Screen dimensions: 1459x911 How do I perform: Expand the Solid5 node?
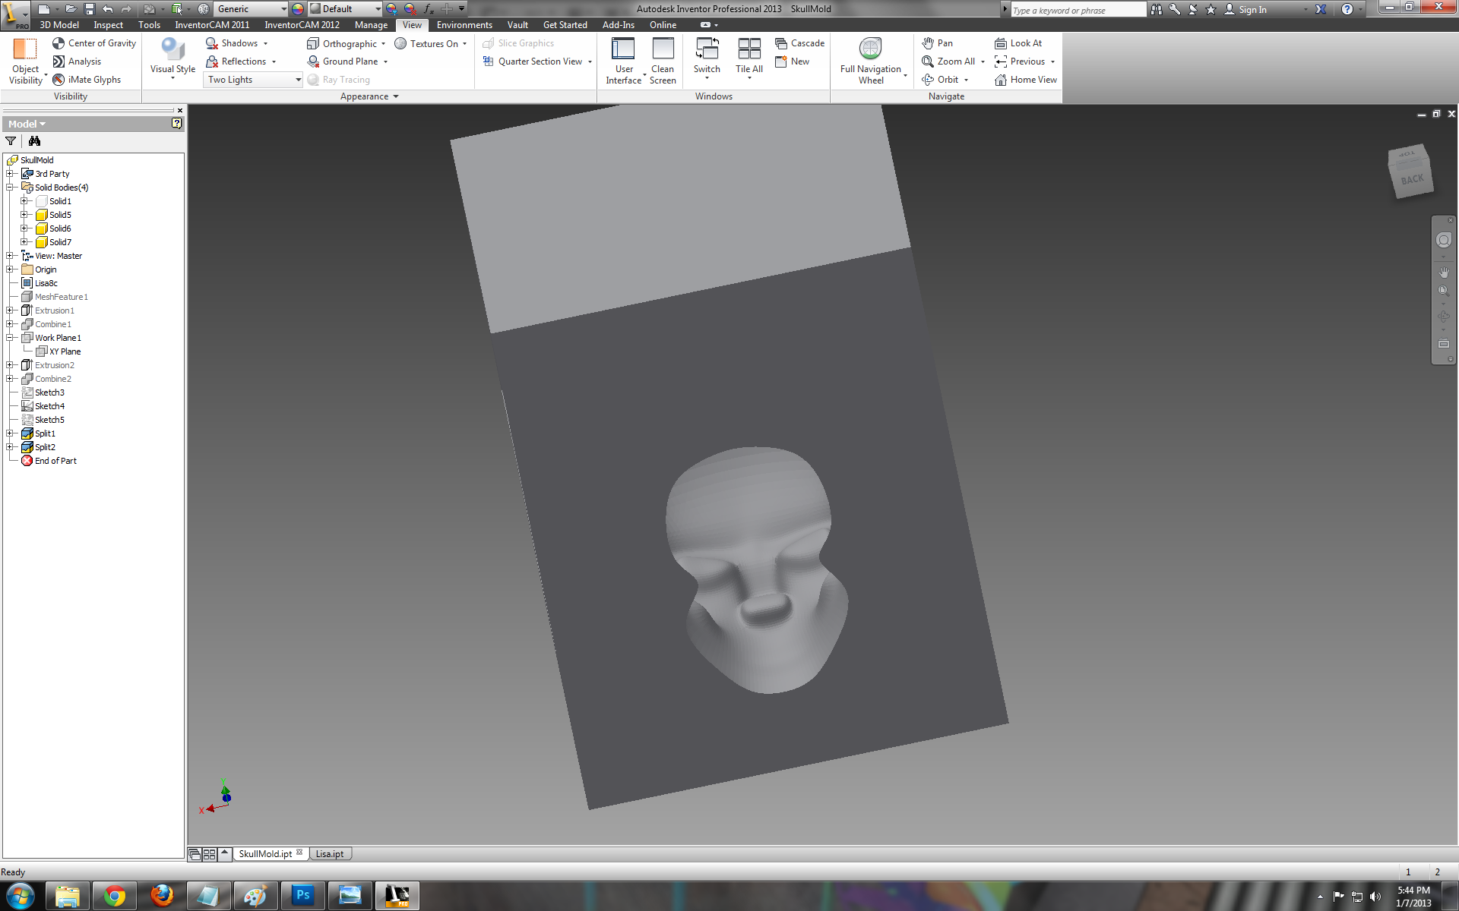[x=24, y=215]
